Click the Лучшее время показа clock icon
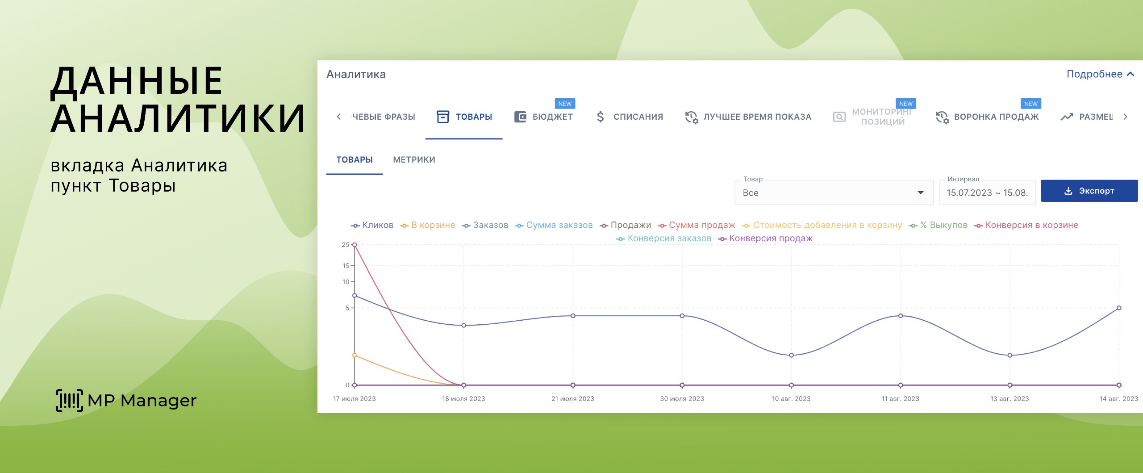The height and width of the screenshot is (473, 1143). 691,117
